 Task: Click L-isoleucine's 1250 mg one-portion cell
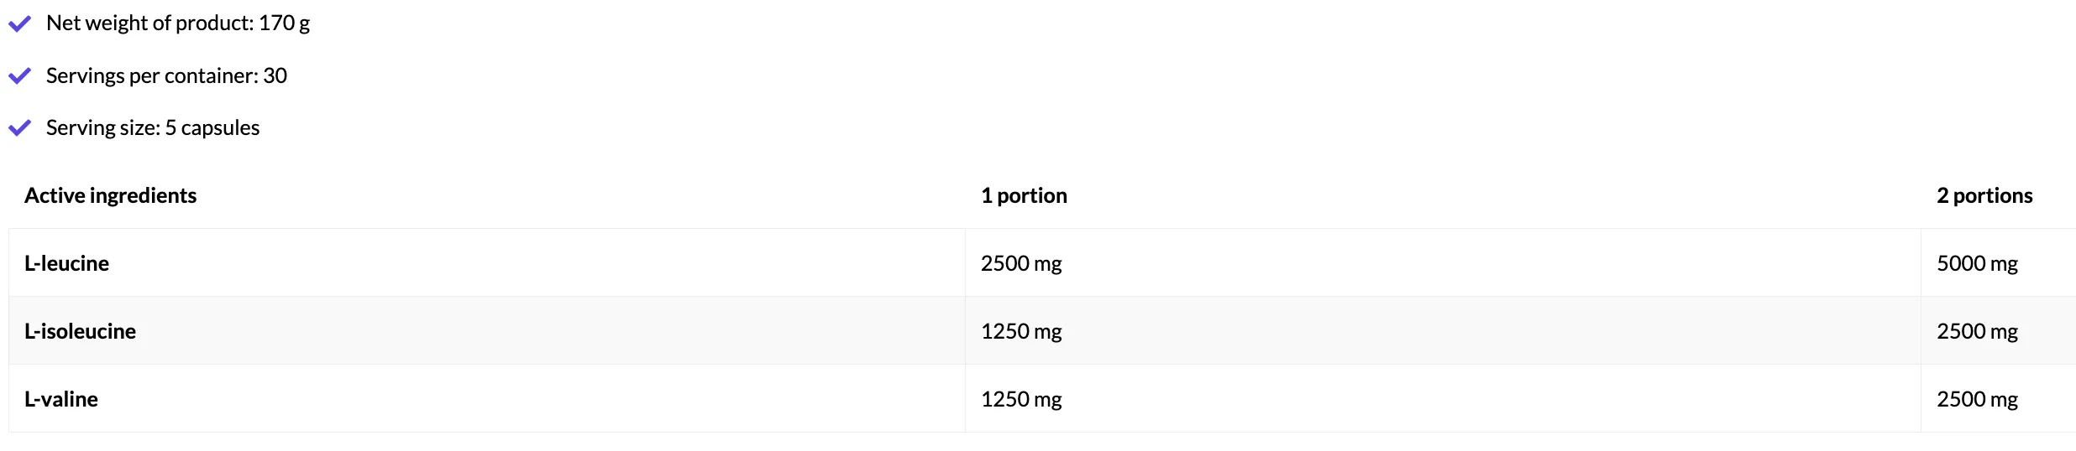click(1021, 331)
